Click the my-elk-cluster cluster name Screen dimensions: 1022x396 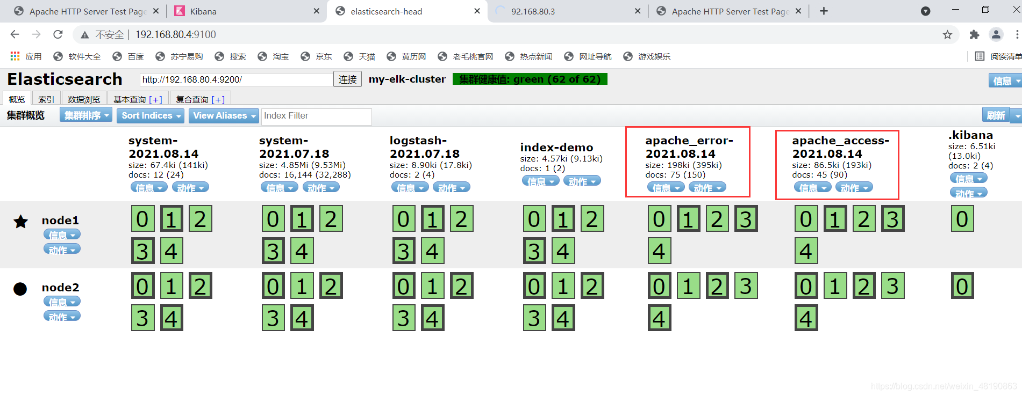click(x=407, y=79)
